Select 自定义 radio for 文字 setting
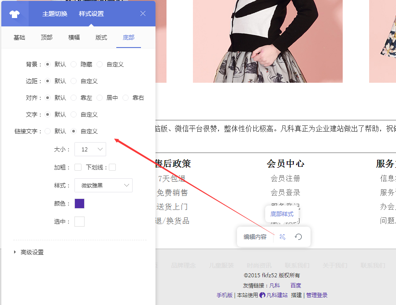 point(73,114)
